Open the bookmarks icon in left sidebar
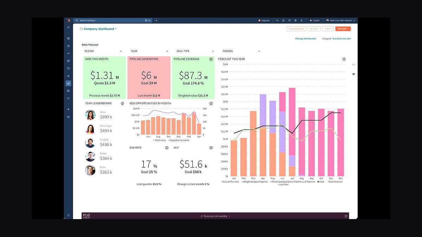 [x=68, y=27]
